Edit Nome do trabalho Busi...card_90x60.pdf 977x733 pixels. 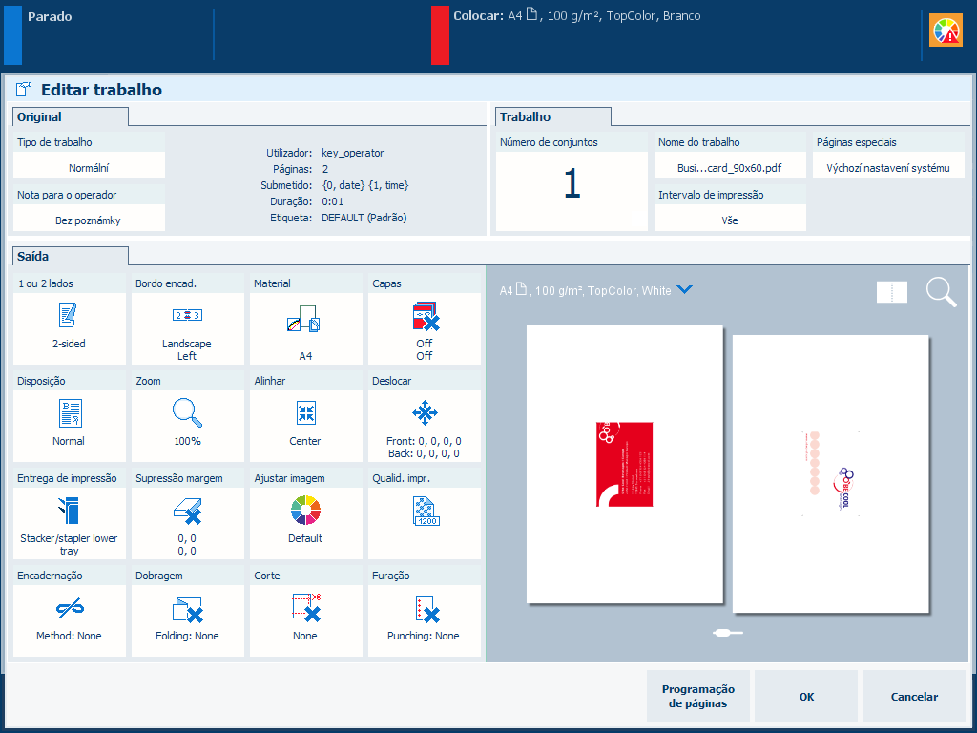click(x=730, y=166)
